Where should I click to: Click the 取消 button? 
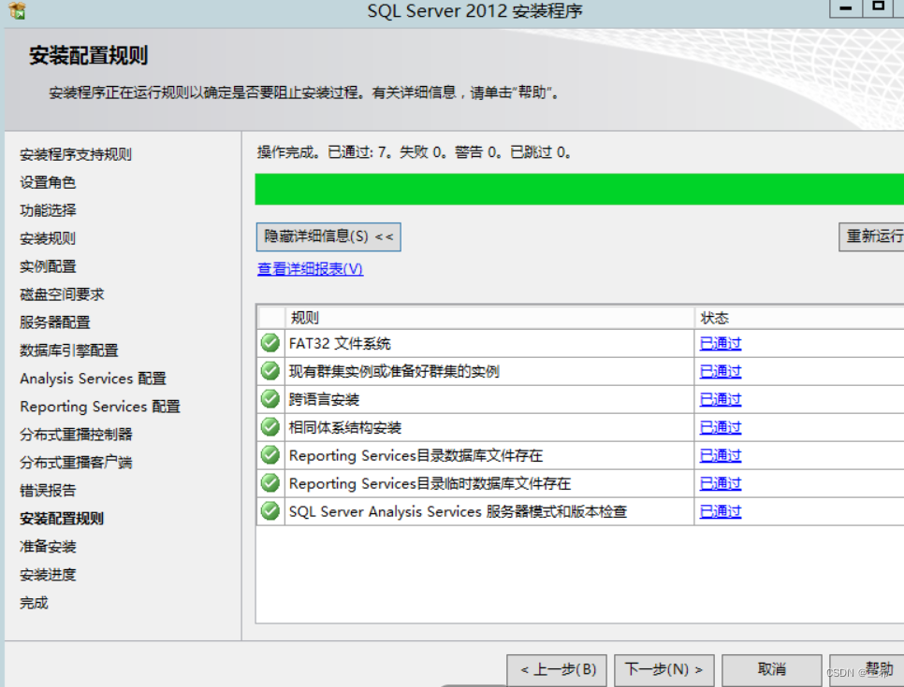(x=771, y=669)
